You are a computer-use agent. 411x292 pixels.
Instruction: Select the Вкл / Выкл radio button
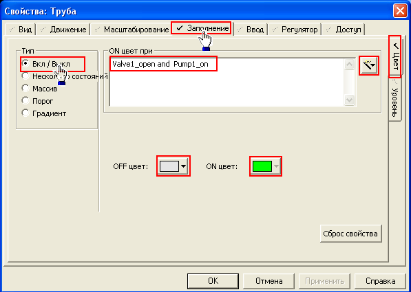click(25, 64)
